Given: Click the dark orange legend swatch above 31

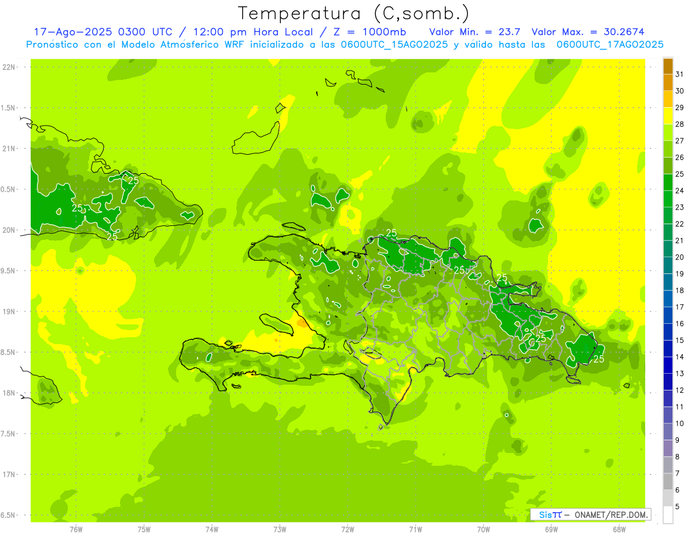Looking at the screenshot, I should click(668, 66).
